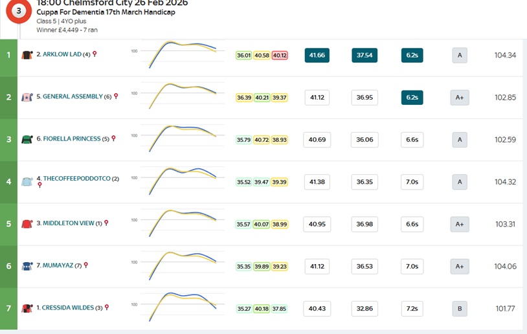Click the pin icon beside Arklow Lad
Image resolution: width=527 pixels, height=334 pixels.
pos(95,54)
